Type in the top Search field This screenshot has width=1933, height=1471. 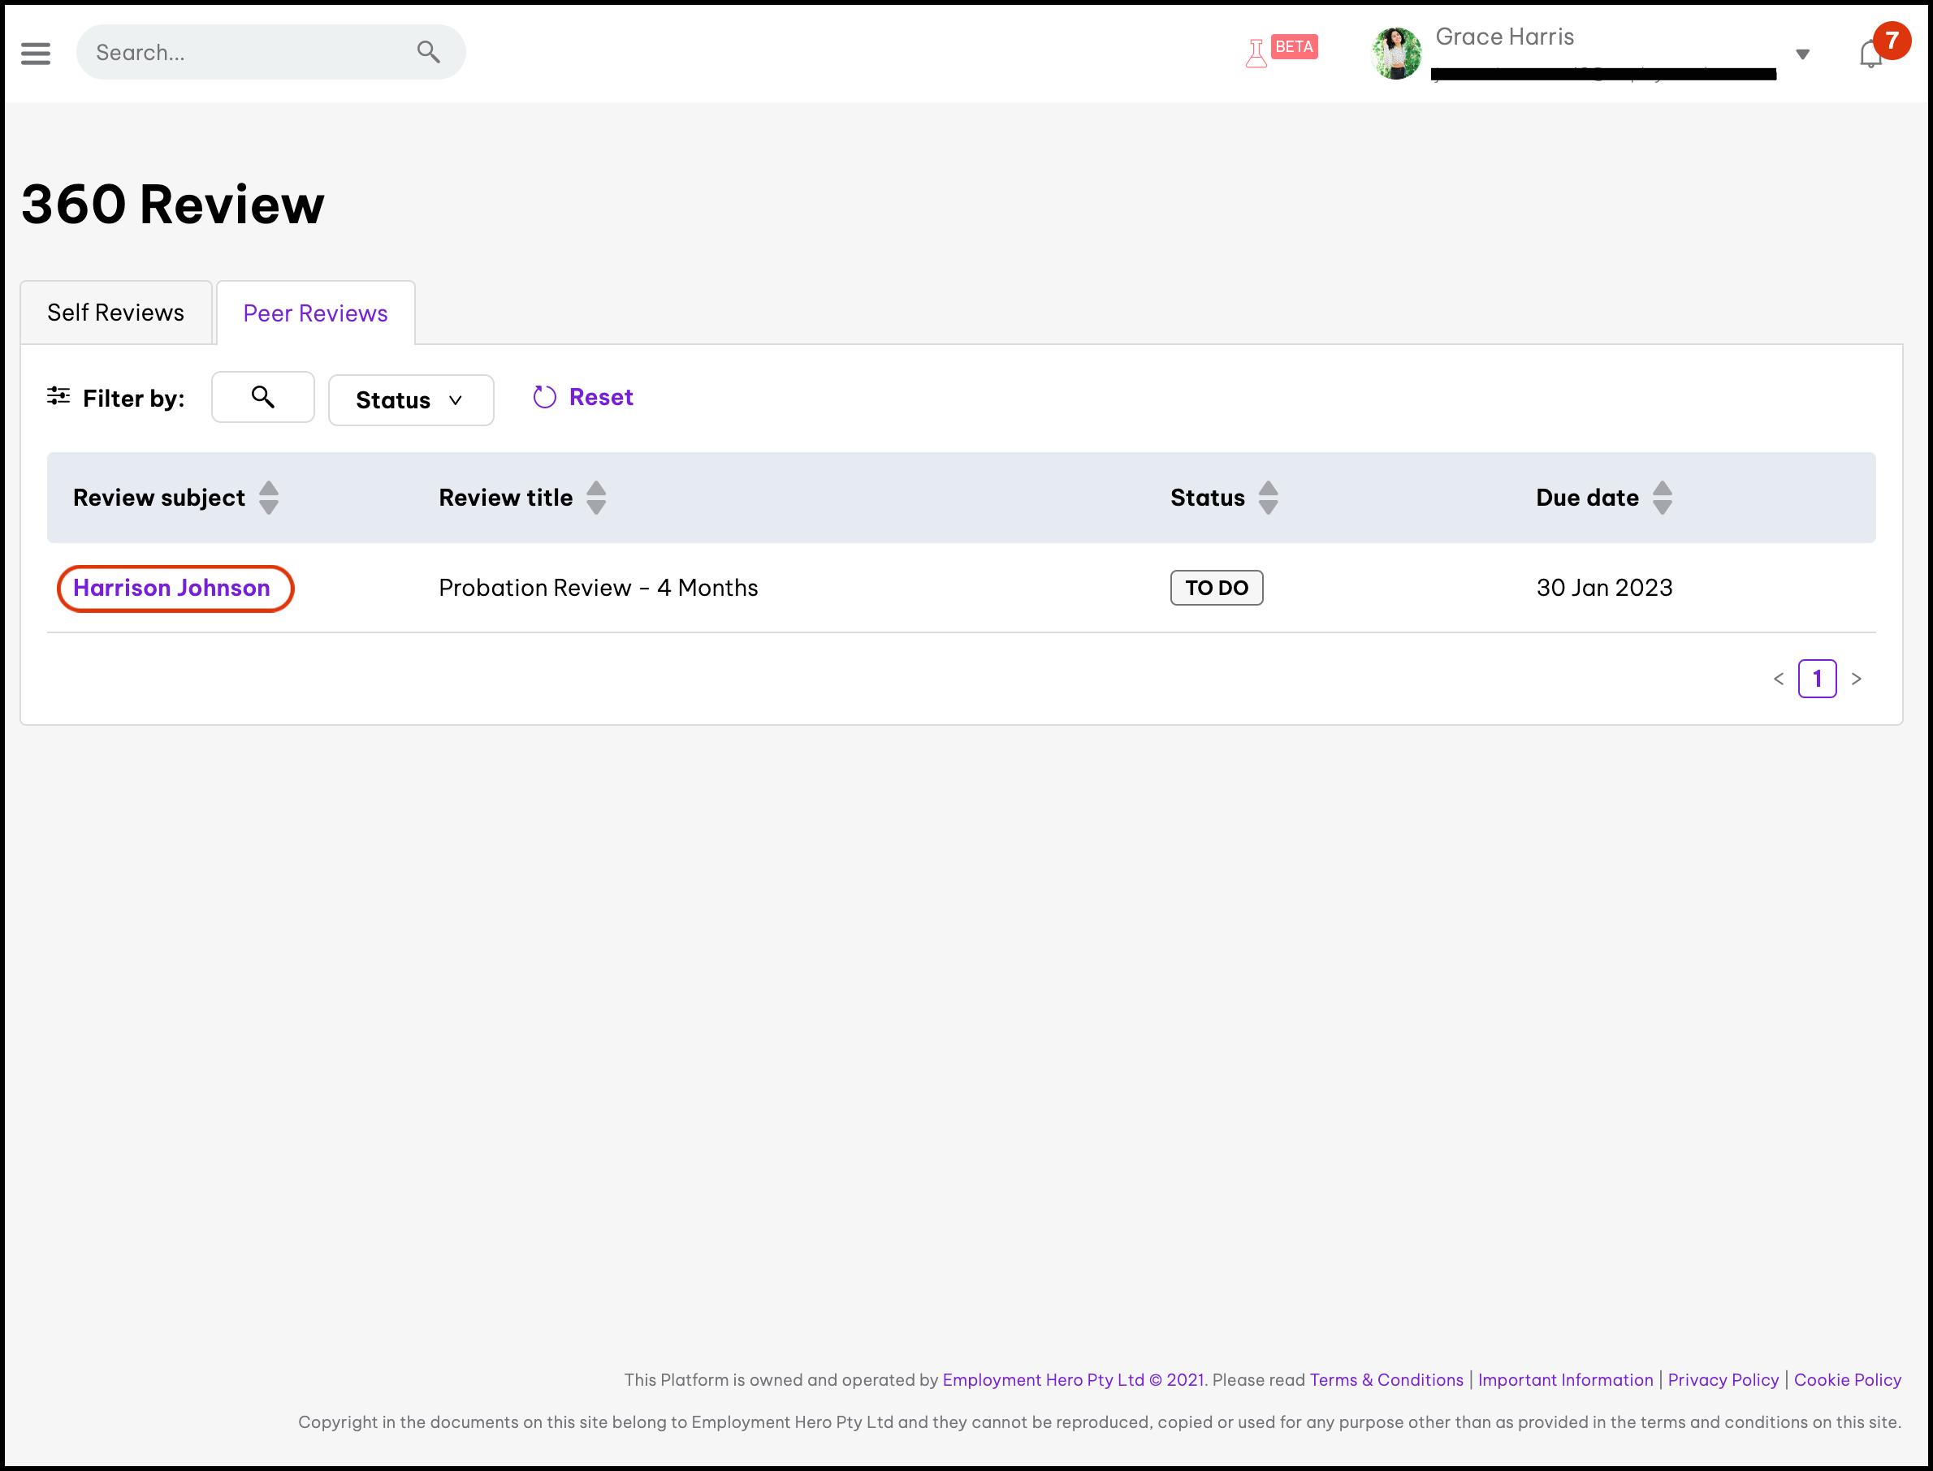click(245, 53)
